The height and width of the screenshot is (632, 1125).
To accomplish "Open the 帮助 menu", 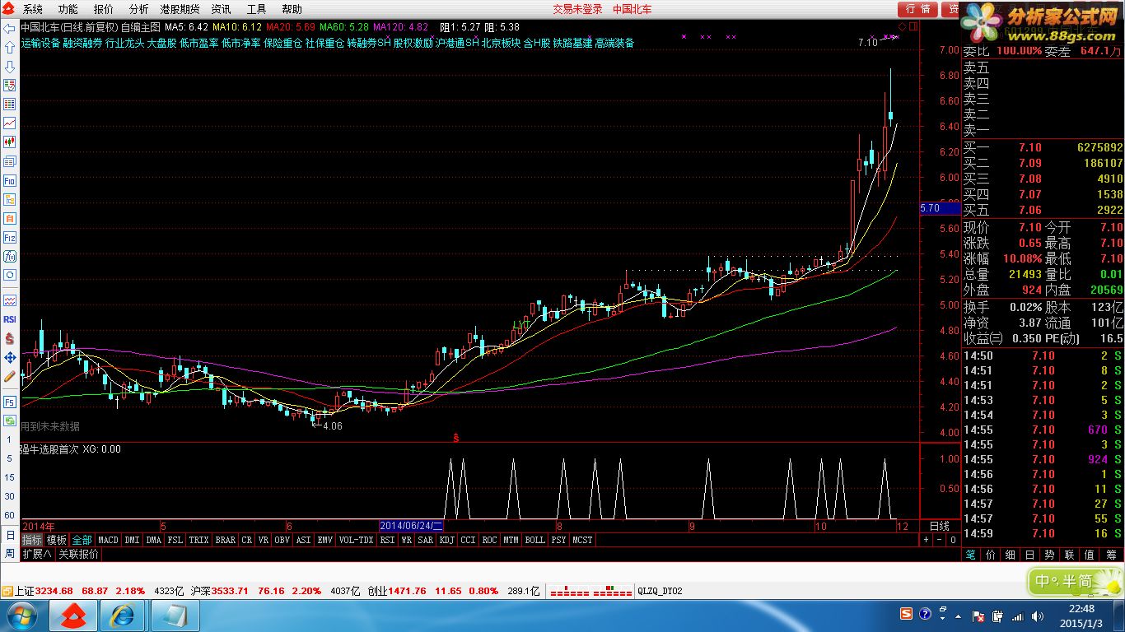I will point(292,9).
